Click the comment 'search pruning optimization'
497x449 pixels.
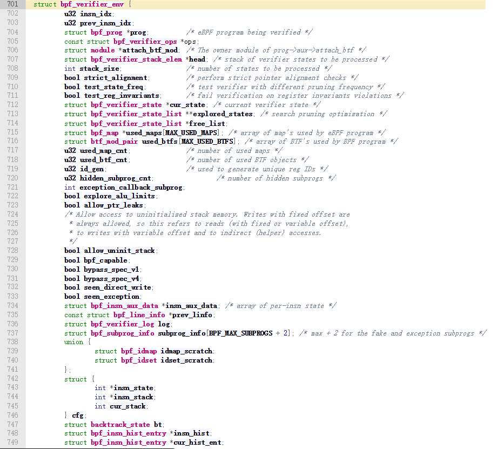[x=323, y=114]
